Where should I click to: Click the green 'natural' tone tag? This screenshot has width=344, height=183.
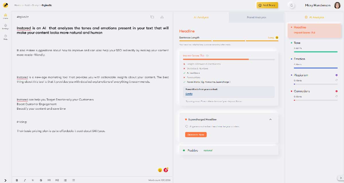208,150
